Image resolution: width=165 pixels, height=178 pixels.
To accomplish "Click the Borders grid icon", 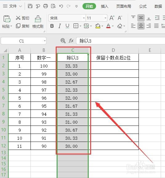I will 76,26.
